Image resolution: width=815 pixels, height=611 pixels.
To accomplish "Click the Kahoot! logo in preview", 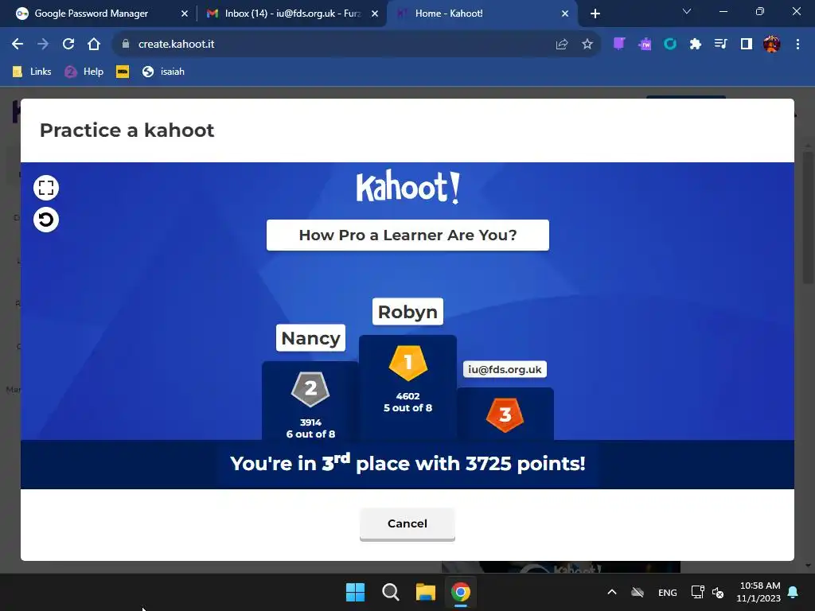I will pos(408,188).
